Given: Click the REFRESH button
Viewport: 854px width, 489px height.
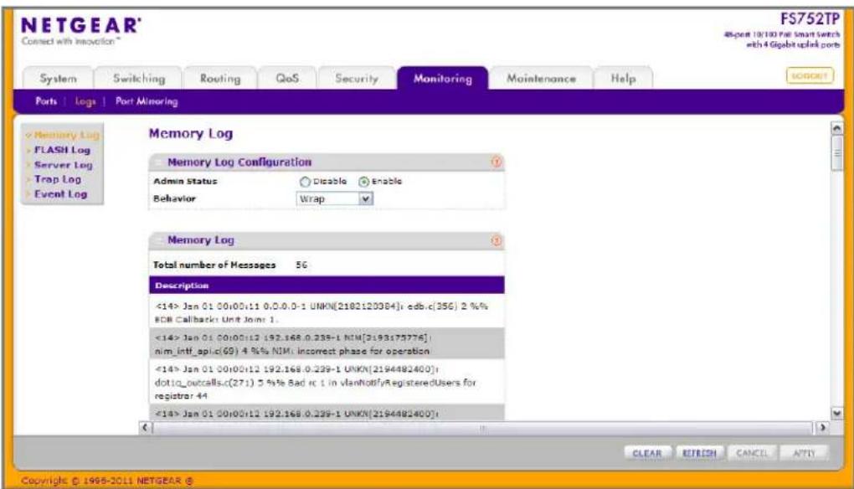Looking at the screenshot, I should point(699,453).
